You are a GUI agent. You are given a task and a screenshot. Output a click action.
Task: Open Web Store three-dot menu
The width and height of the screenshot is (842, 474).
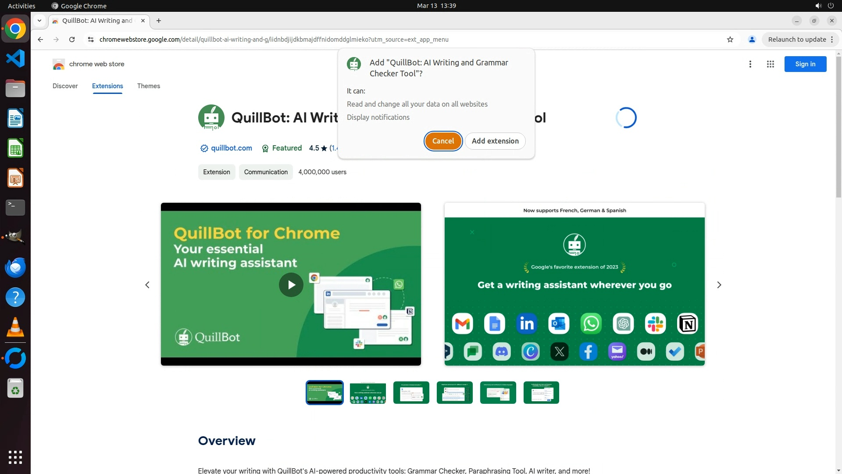tap(750, 64)
